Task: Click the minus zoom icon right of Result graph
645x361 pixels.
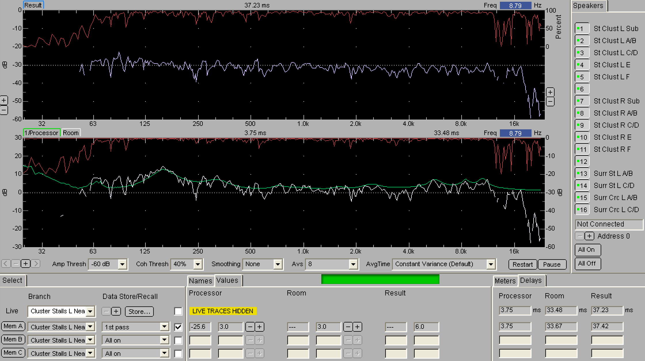Action: pos(550,101)
